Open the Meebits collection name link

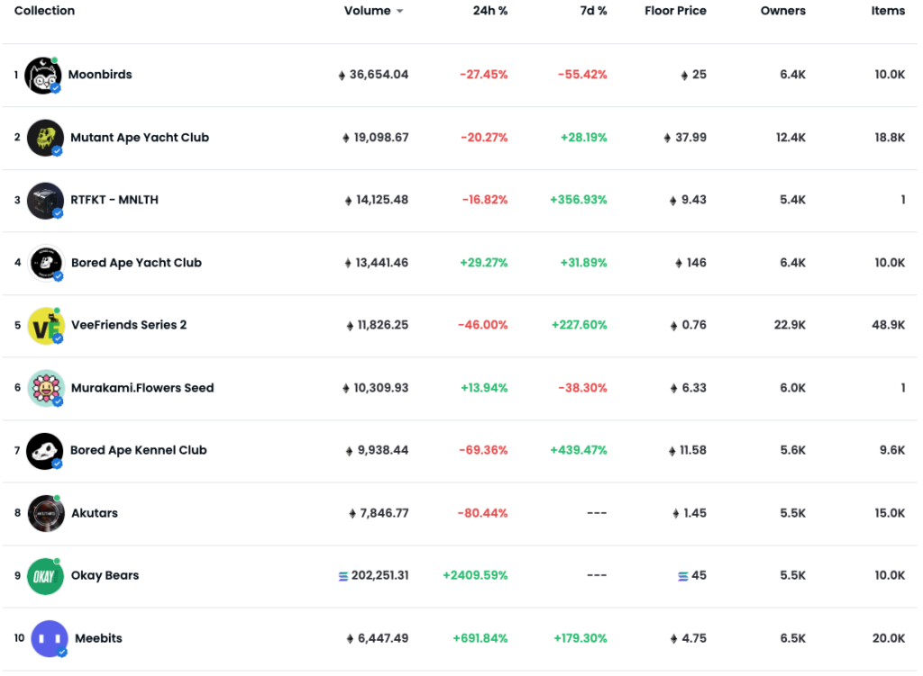point(98,639)
